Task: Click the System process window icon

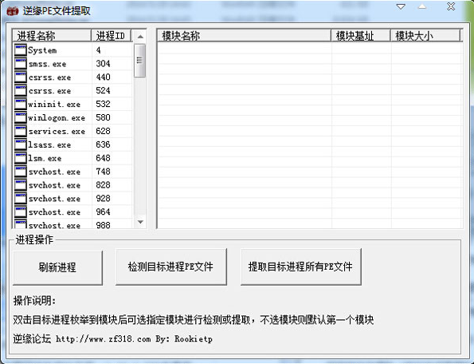Action: pos(20,50)
